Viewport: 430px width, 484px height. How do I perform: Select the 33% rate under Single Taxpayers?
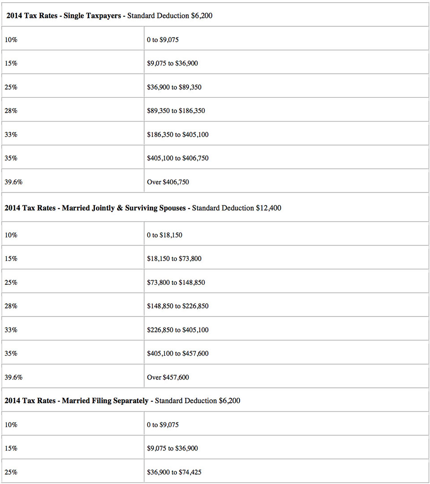point(11,134)
